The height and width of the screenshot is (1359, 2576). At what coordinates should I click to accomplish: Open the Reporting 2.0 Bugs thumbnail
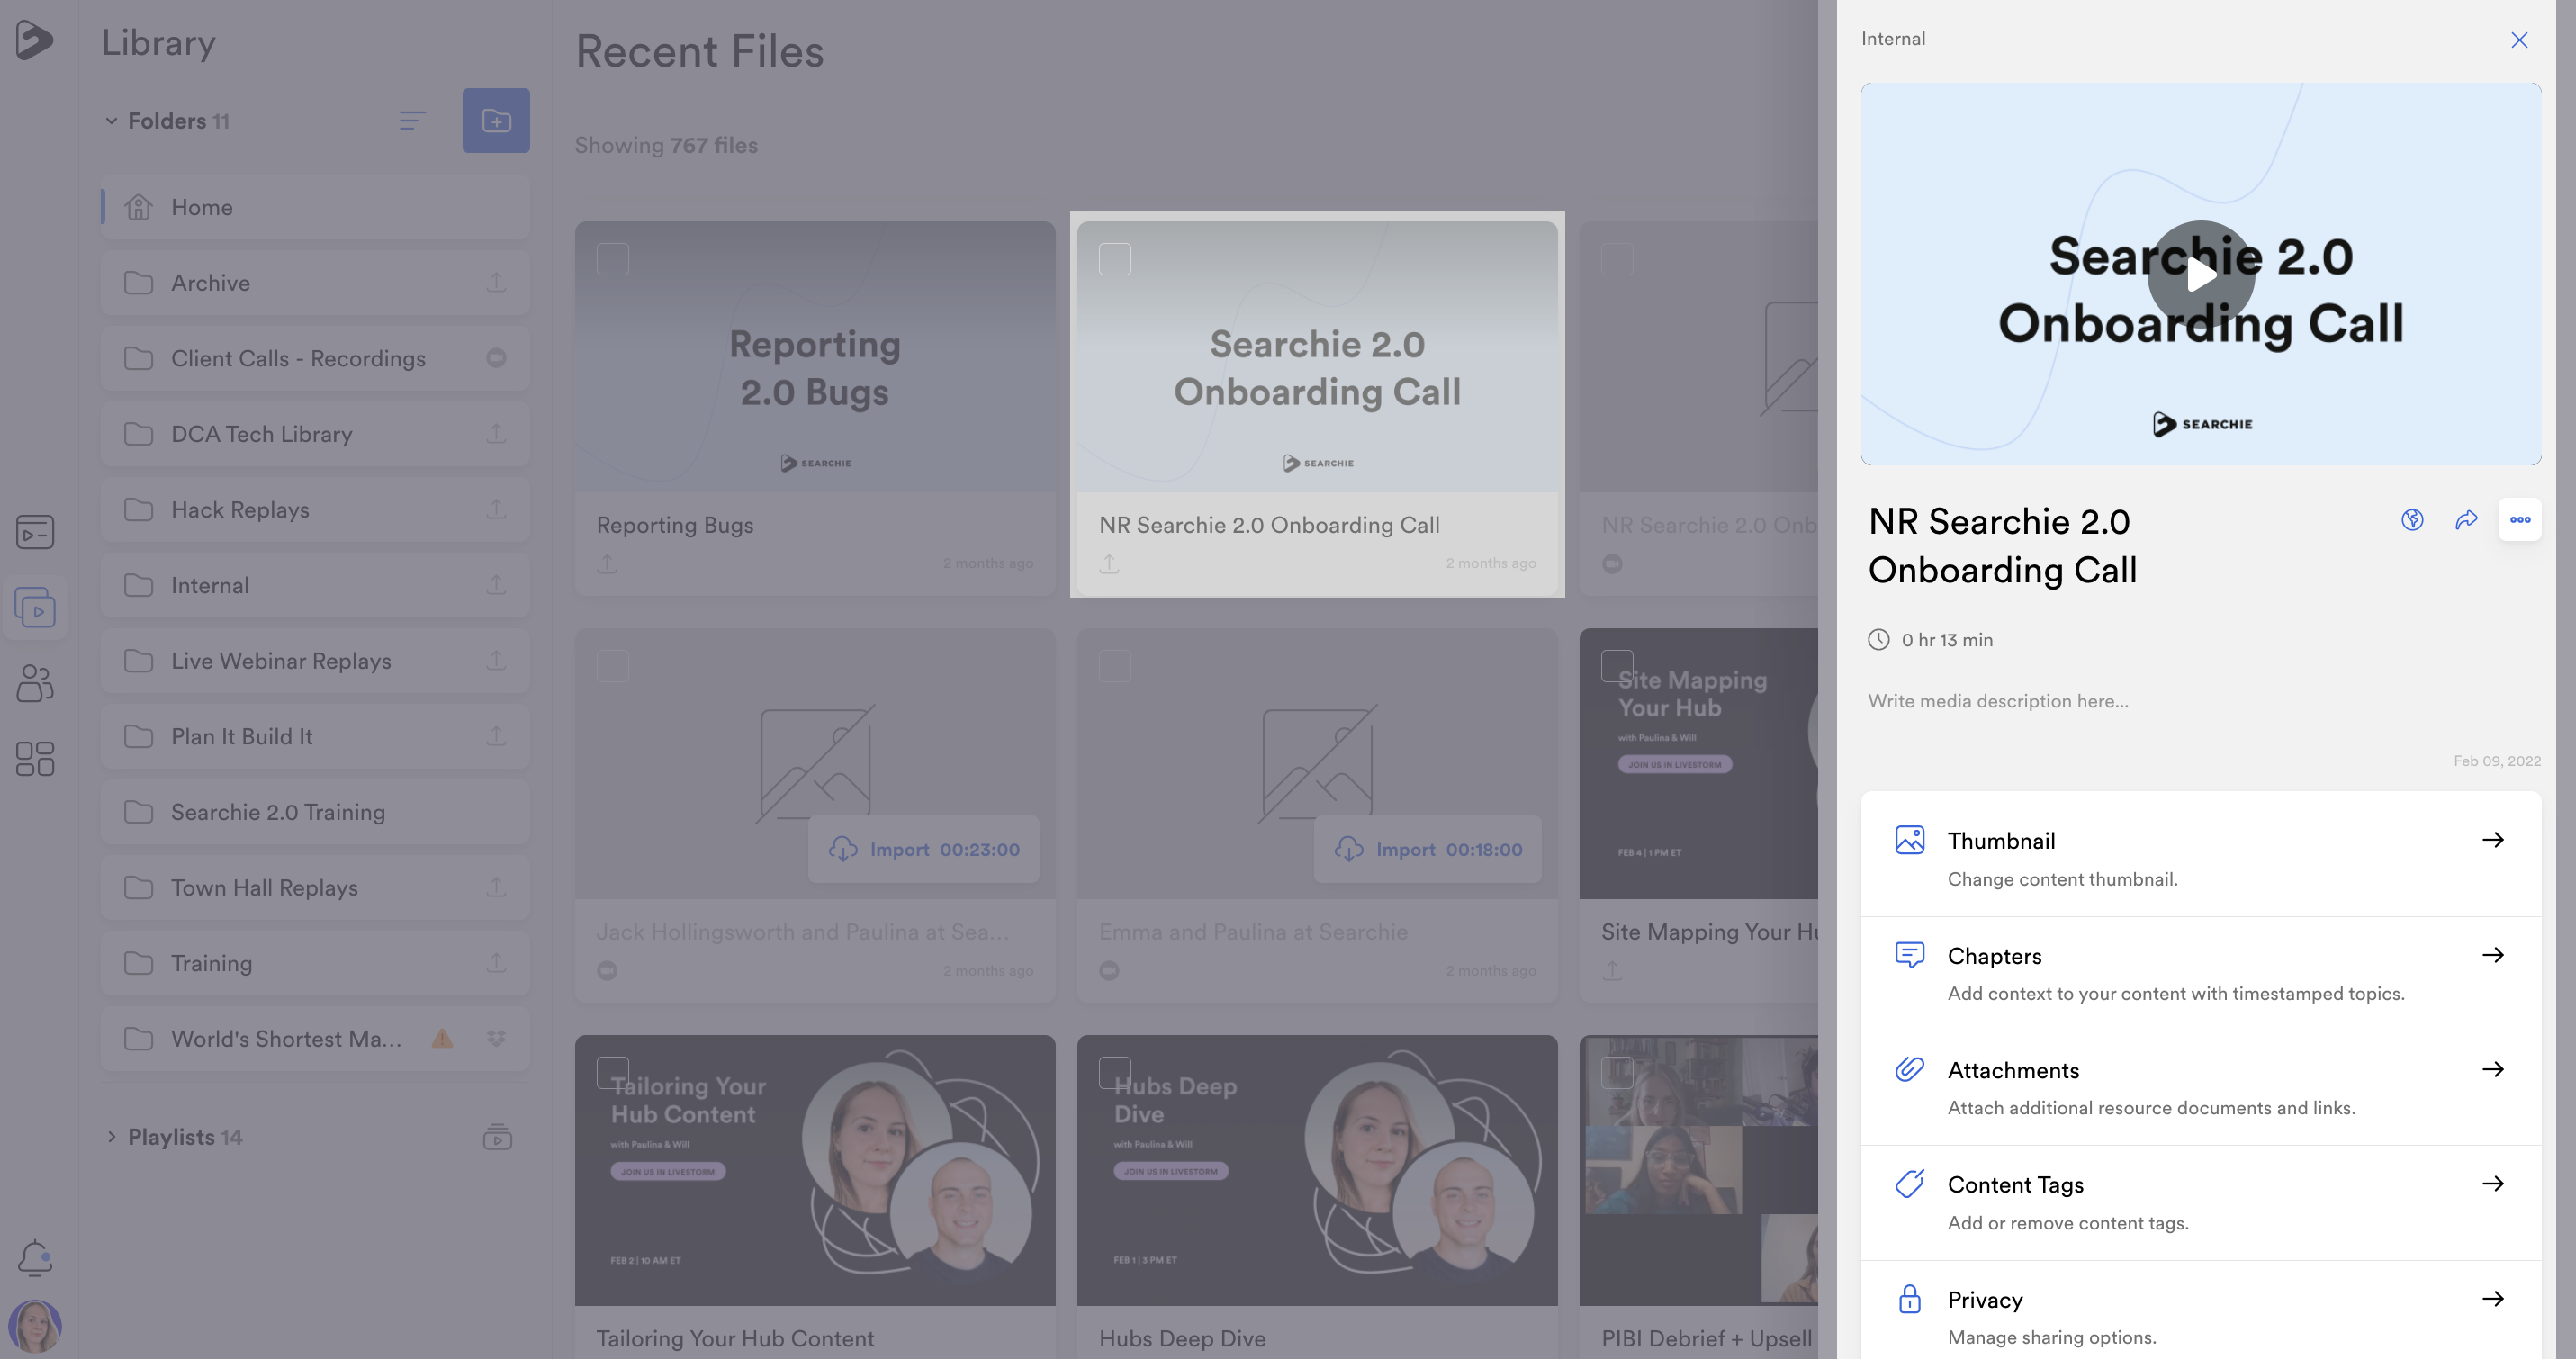tap(815, 356)
